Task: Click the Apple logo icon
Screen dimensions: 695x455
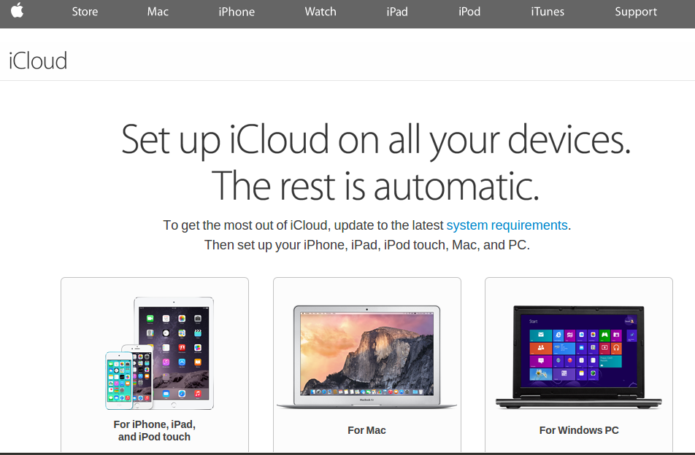Action: [18, 10]
